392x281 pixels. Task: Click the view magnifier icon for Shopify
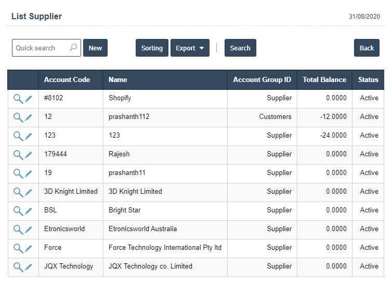18,98
